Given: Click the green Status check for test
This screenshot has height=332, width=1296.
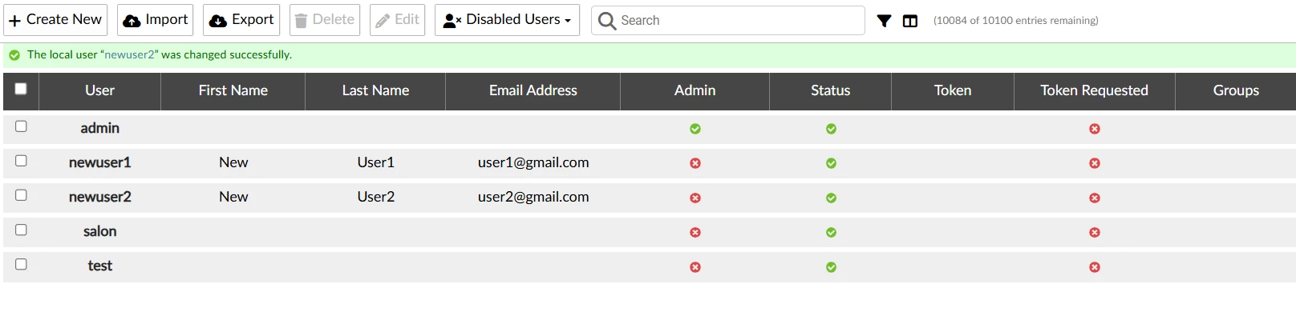Looking at the screenshot, I should [831, 267].
